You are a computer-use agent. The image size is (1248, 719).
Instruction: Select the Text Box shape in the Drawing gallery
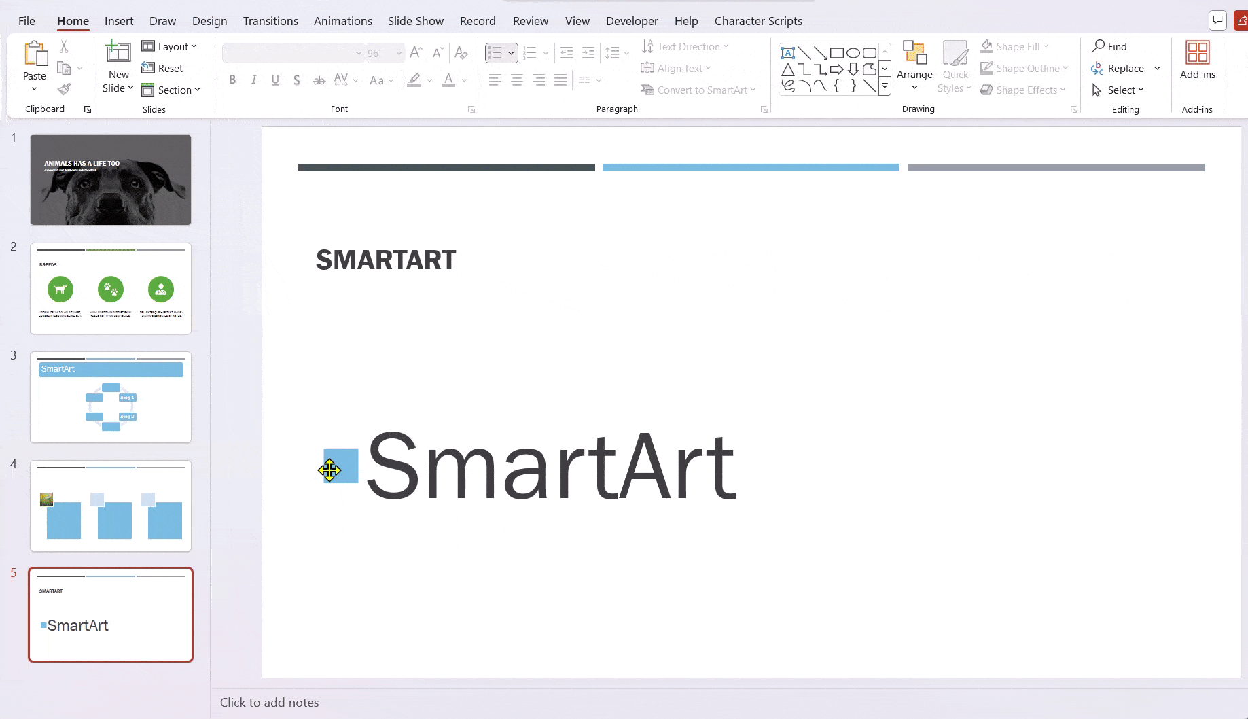pyautogui.click(x=788, y=53)
